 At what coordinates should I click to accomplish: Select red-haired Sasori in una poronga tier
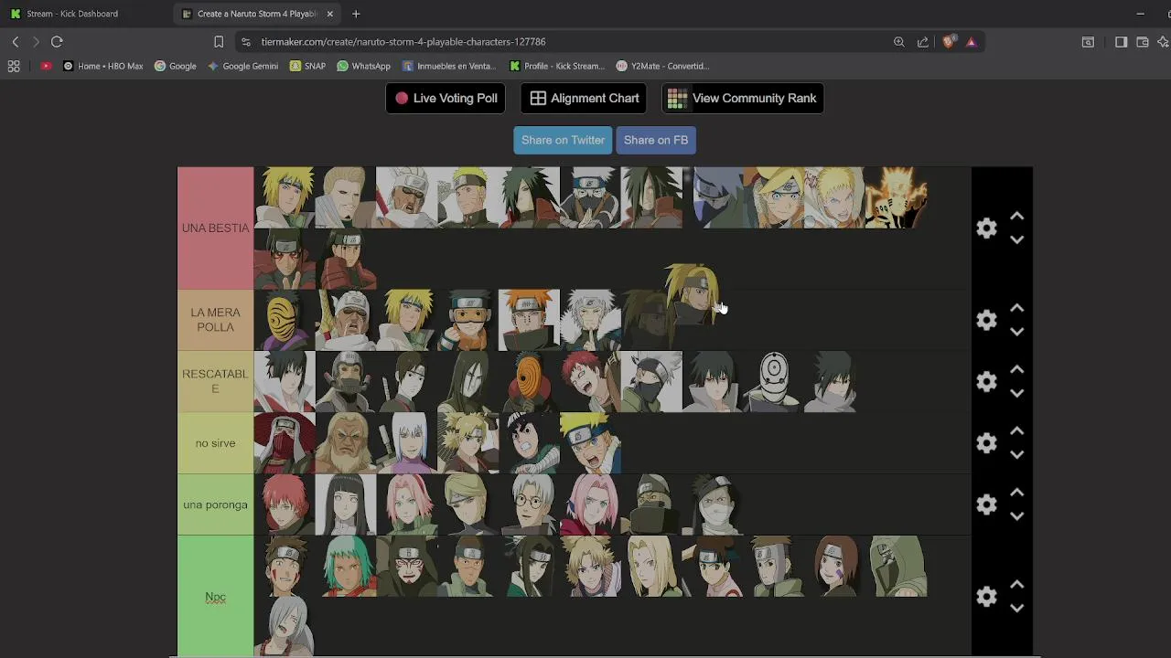point(285,504)
